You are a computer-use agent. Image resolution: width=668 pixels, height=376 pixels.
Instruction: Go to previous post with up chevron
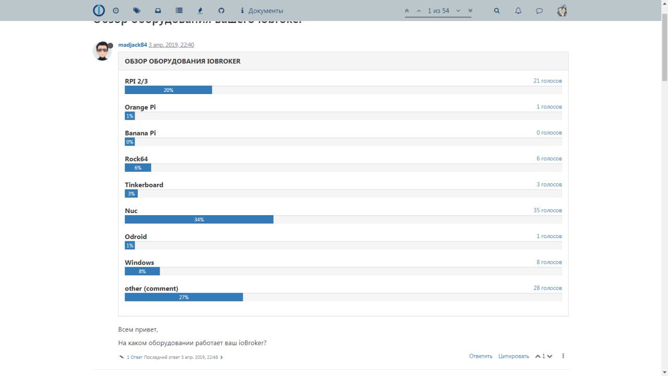(419, 10)
